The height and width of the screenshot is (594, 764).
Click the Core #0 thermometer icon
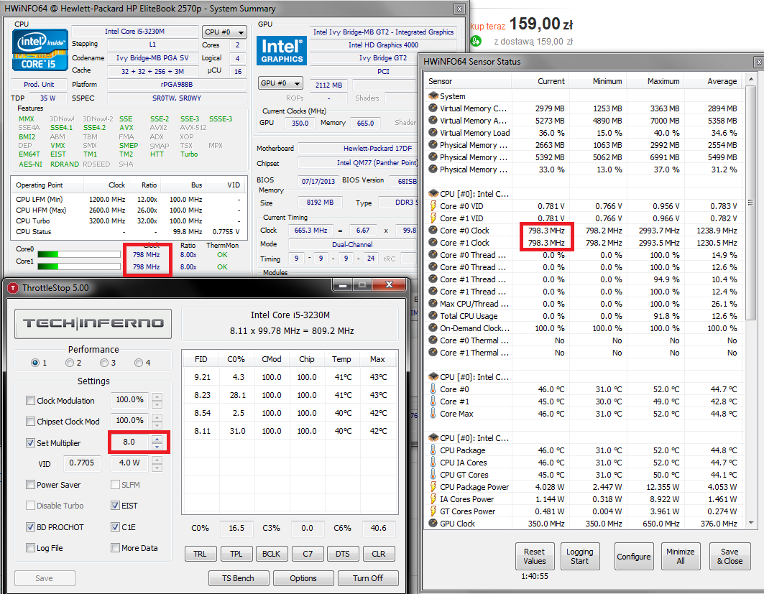click(433, 389)
